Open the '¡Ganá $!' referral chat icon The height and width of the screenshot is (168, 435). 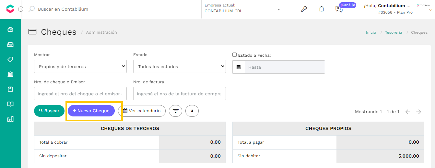pos(339,9)
